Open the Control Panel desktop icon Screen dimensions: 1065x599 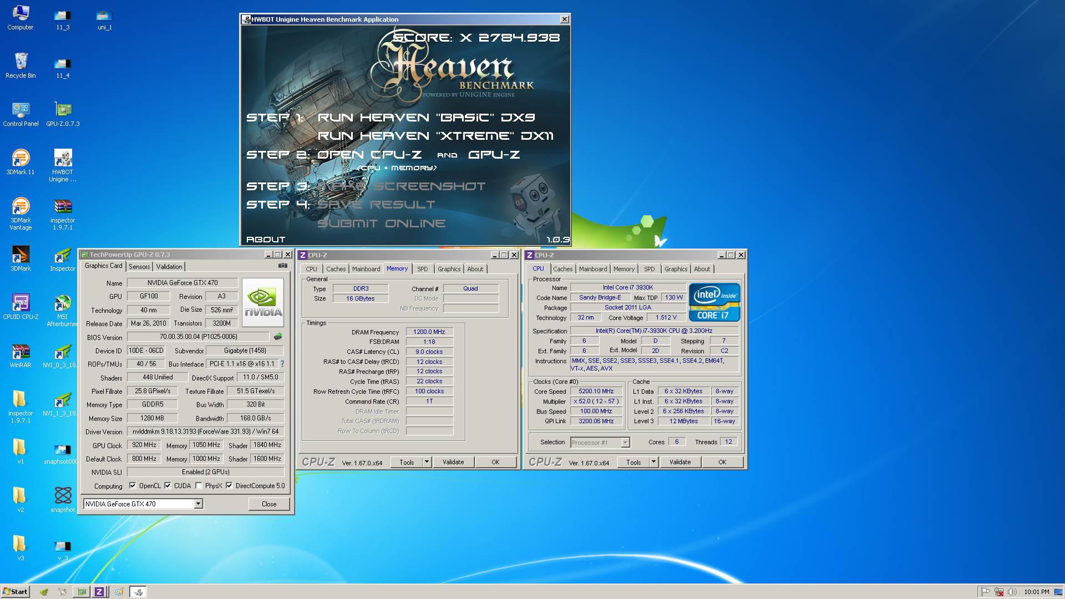click(21, 113)
